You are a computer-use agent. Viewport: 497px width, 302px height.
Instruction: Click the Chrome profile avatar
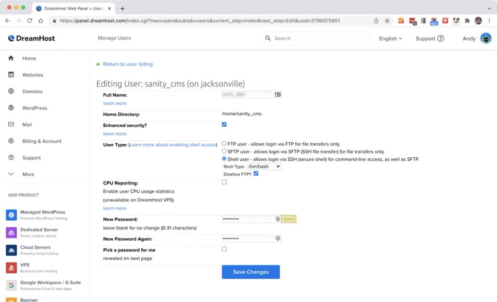[478, 20]
